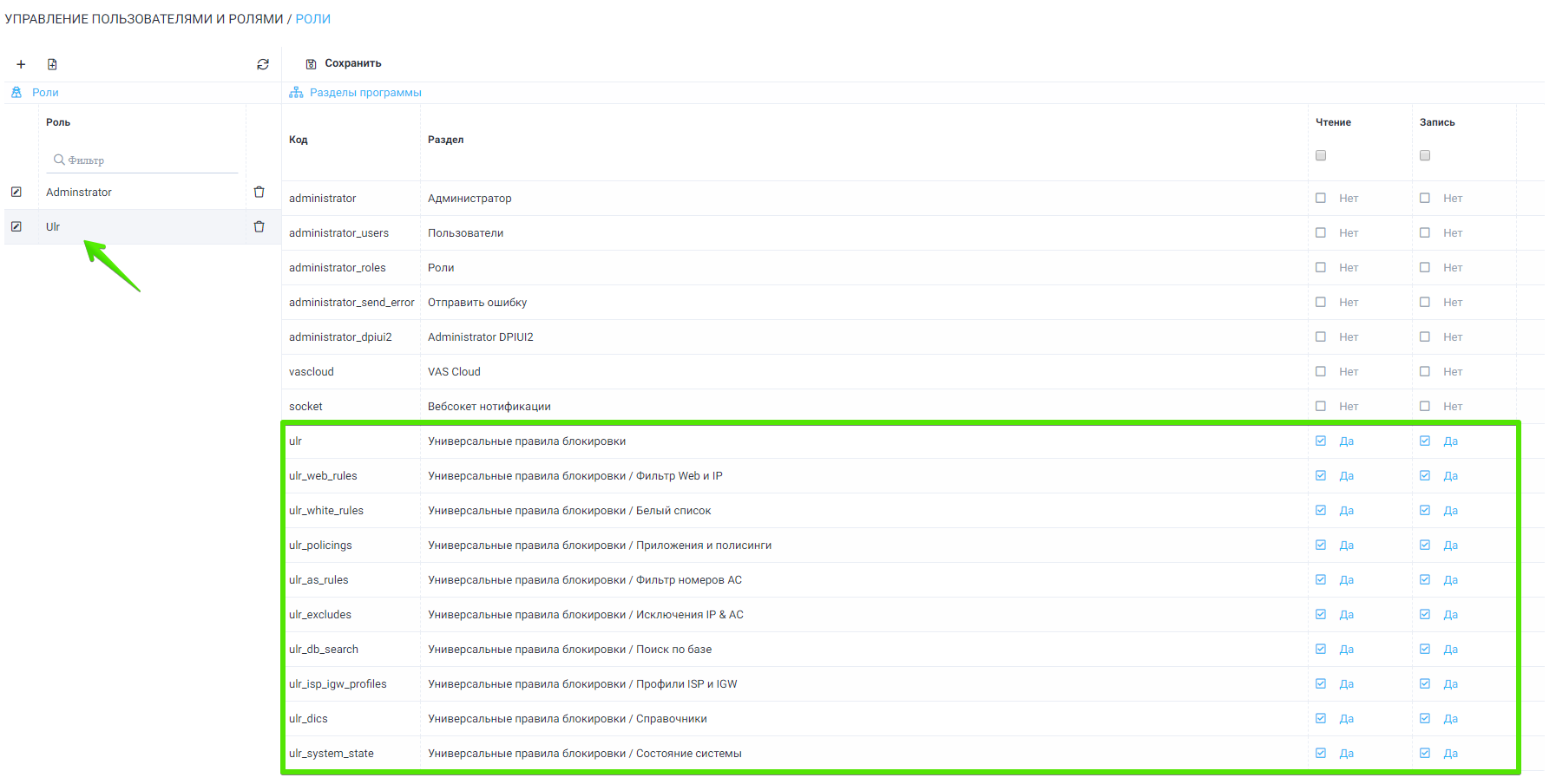The height and width of the screenshot is (784, 1556).
Task: Click the save icon beside Сохранить
Action: tap(311, 64)
